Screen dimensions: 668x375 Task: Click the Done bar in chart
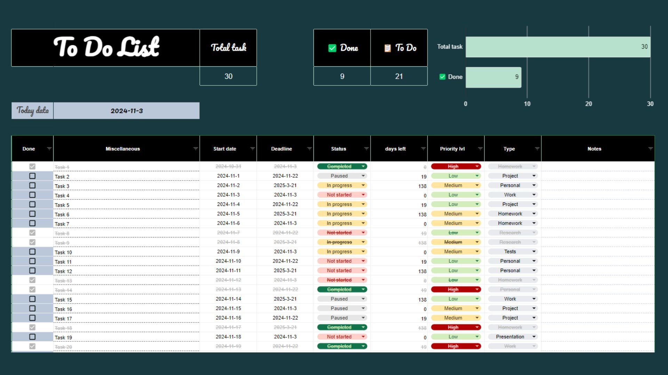point(493,77)
